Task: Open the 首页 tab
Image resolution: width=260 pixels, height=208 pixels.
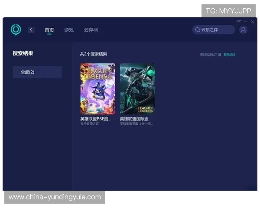Action: tap(49, 30)
